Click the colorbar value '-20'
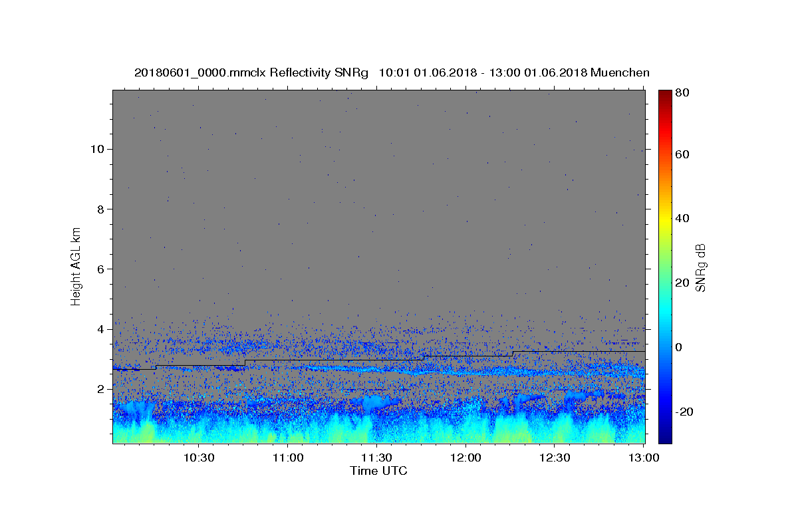Image resolution: width=798 pixels, height=532 pixels. [x=686, y=412]
